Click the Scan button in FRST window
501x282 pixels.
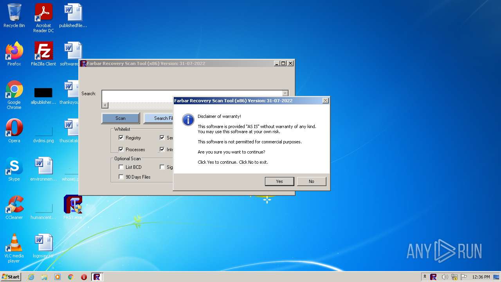pos(121,118)
